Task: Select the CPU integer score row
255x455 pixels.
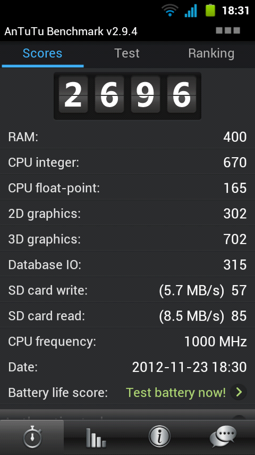Action: 127,162
